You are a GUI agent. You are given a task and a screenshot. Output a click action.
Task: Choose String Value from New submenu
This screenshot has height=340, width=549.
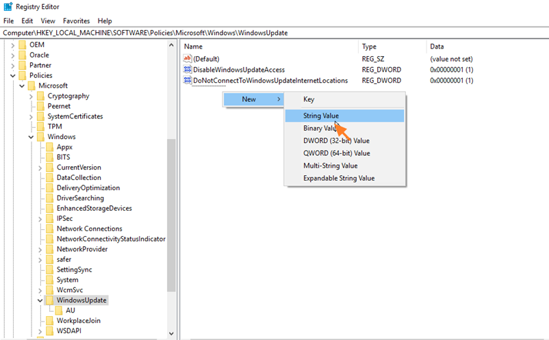click(x=344, y=116)
